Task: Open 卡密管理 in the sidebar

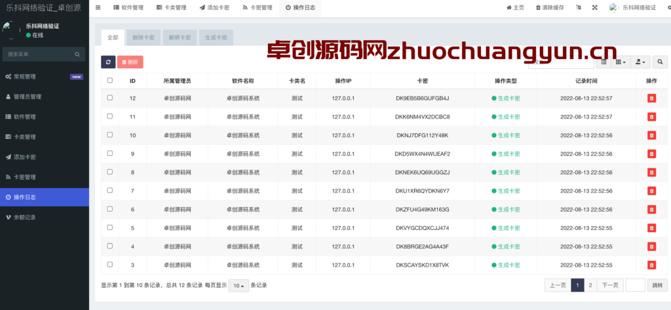Action: (x=45, y=177)
